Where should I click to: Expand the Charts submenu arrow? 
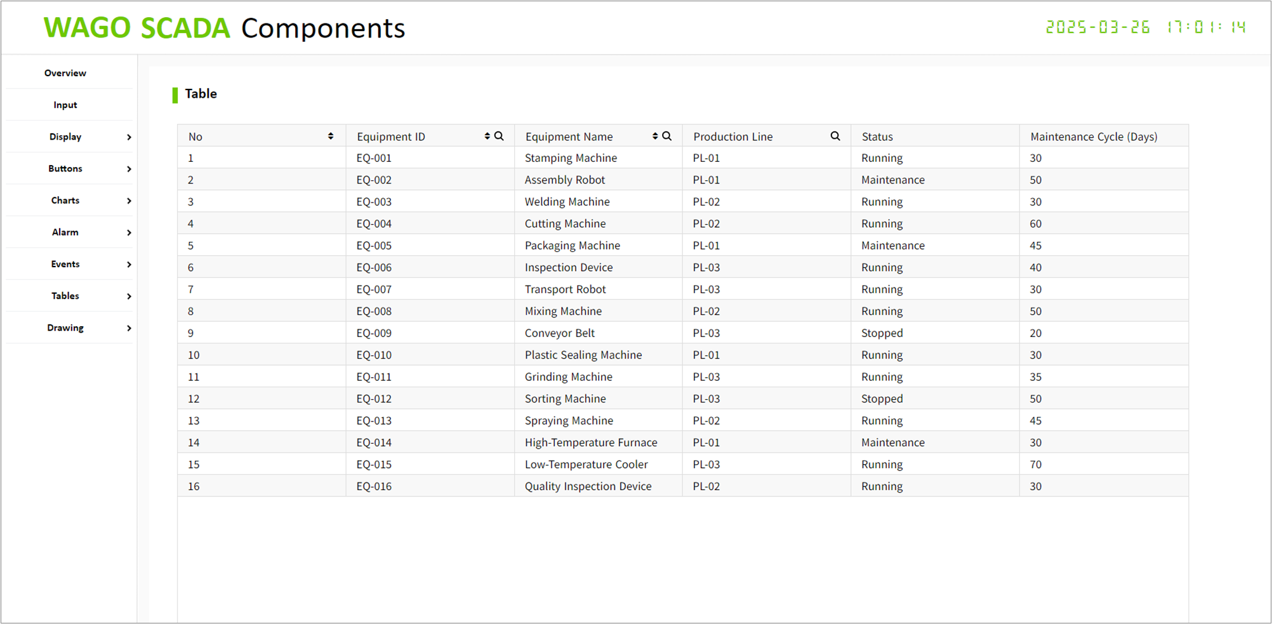pyautogui.click(x=129, y=201)
